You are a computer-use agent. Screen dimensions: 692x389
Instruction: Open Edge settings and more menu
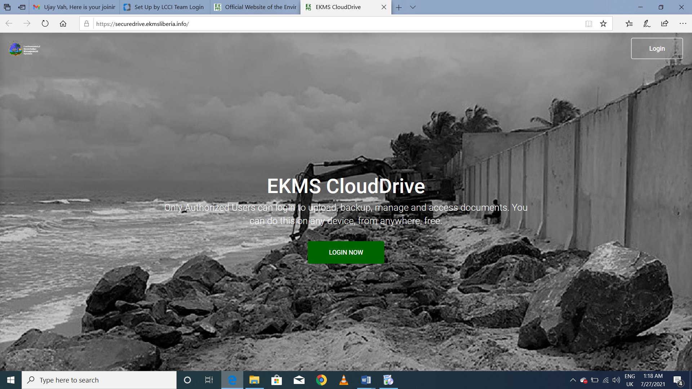[683, 24]
